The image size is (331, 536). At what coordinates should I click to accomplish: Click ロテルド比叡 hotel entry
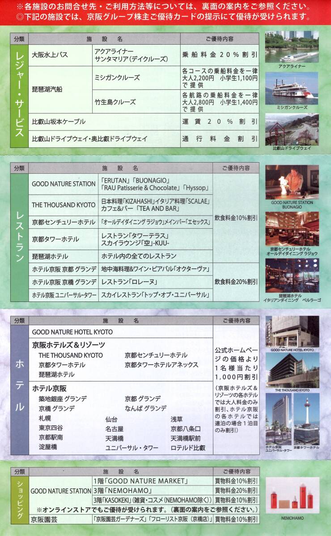click(x=187, y=448)
